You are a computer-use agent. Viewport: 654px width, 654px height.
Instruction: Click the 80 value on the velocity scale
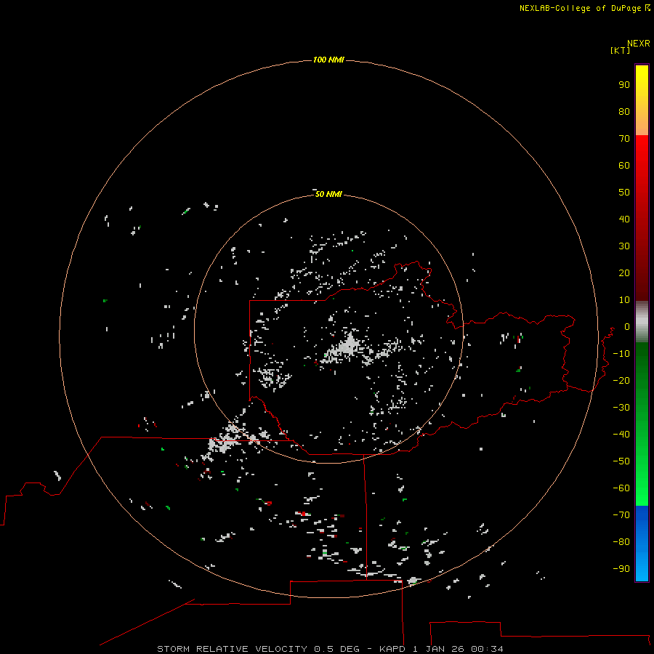click(x=624, y=111)
